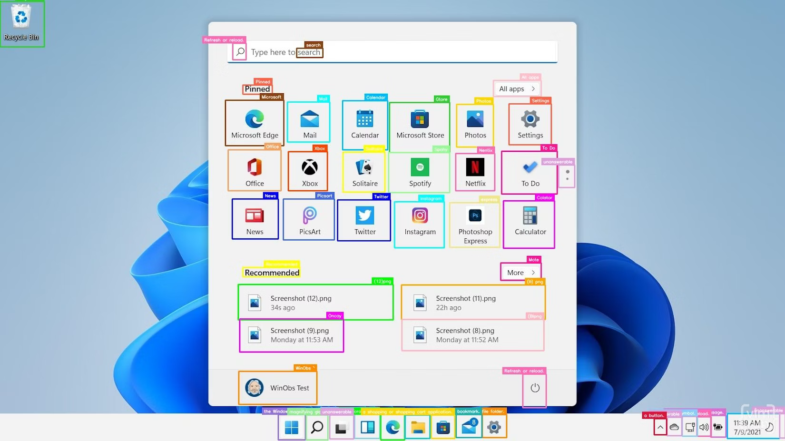The image size is (785, 441).
Task: Open the taskbar volume control
Action: [x=704, y=427]
